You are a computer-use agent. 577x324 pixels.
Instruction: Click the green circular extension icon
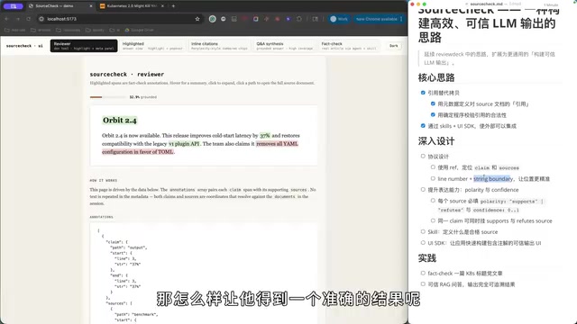(213, 19)
